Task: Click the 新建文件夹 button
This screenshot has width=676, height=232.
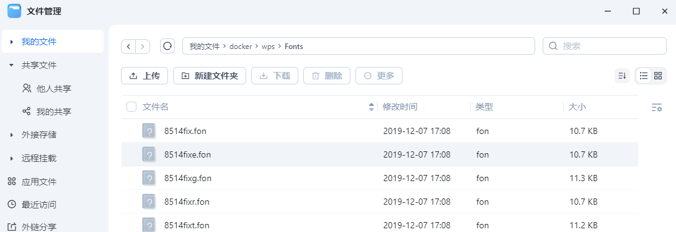Action: [x=210, y=76]
